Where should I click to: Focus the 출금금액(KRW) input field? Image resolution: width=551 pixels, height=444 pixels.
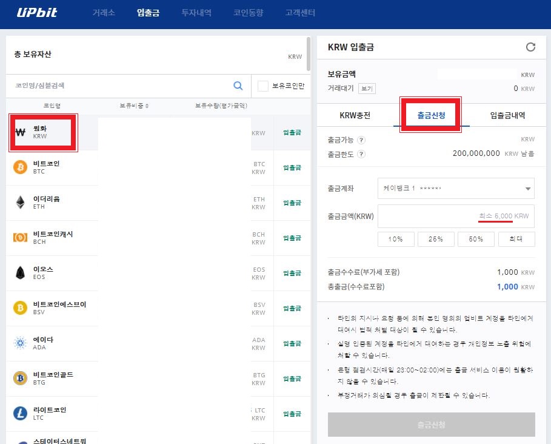456,216
